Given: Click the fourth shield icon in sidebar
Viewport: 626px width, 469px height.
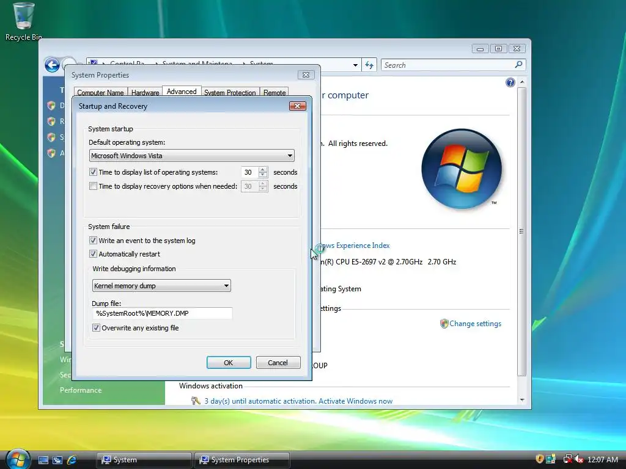Looking at the screenshot, I should 51,153.
